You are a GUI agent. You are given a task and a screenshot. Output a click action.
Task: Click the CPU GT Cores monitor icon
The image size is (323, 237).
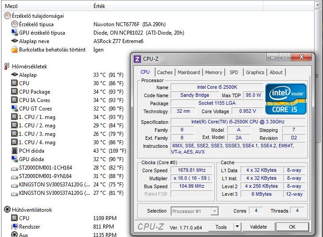15,108
